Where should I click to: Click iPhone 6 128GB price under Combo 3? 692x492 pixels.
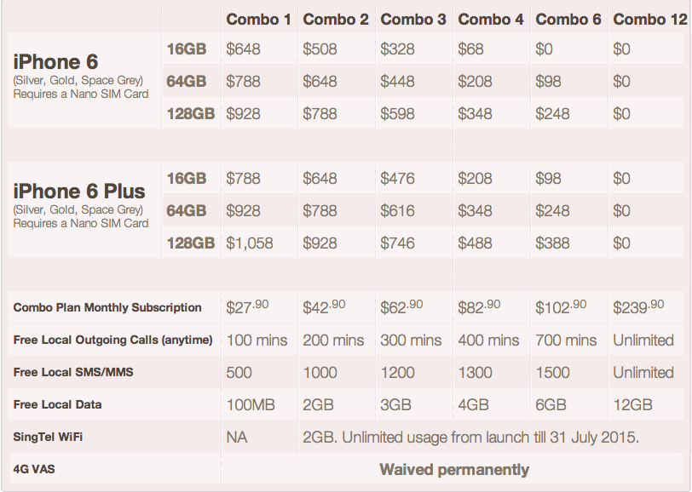[x=398, y=114]
